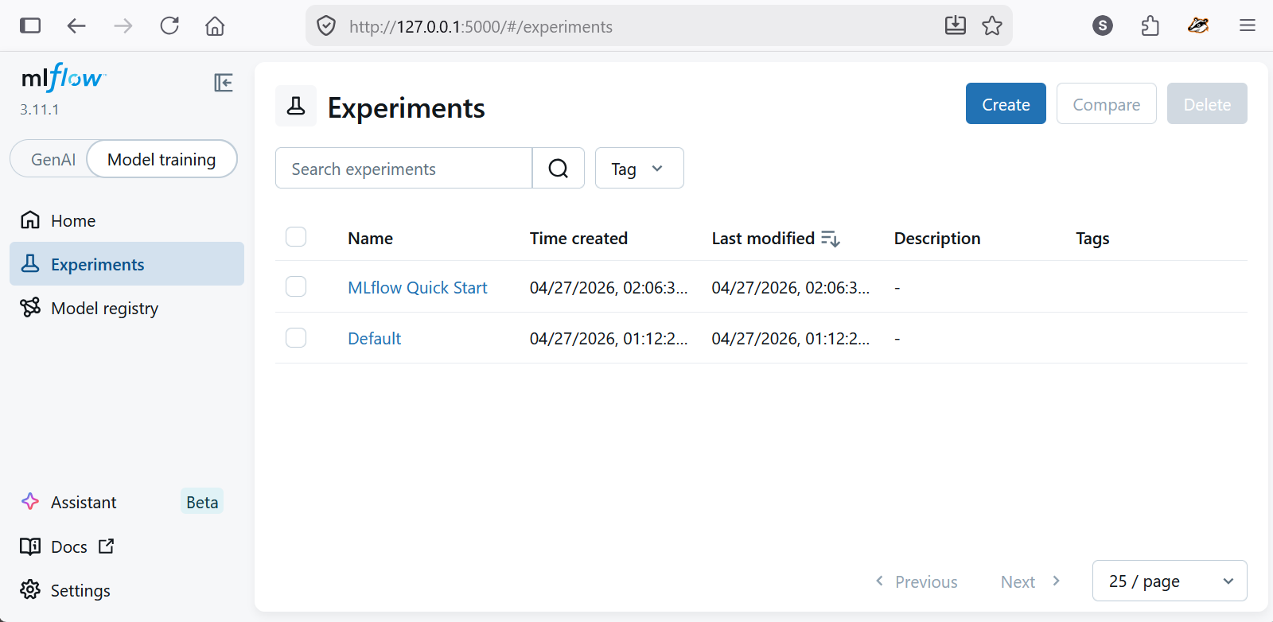Click the browser address bar URL

[481, 26]
